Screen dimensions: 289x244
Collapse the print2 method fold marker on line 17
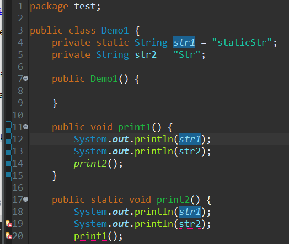26,199
